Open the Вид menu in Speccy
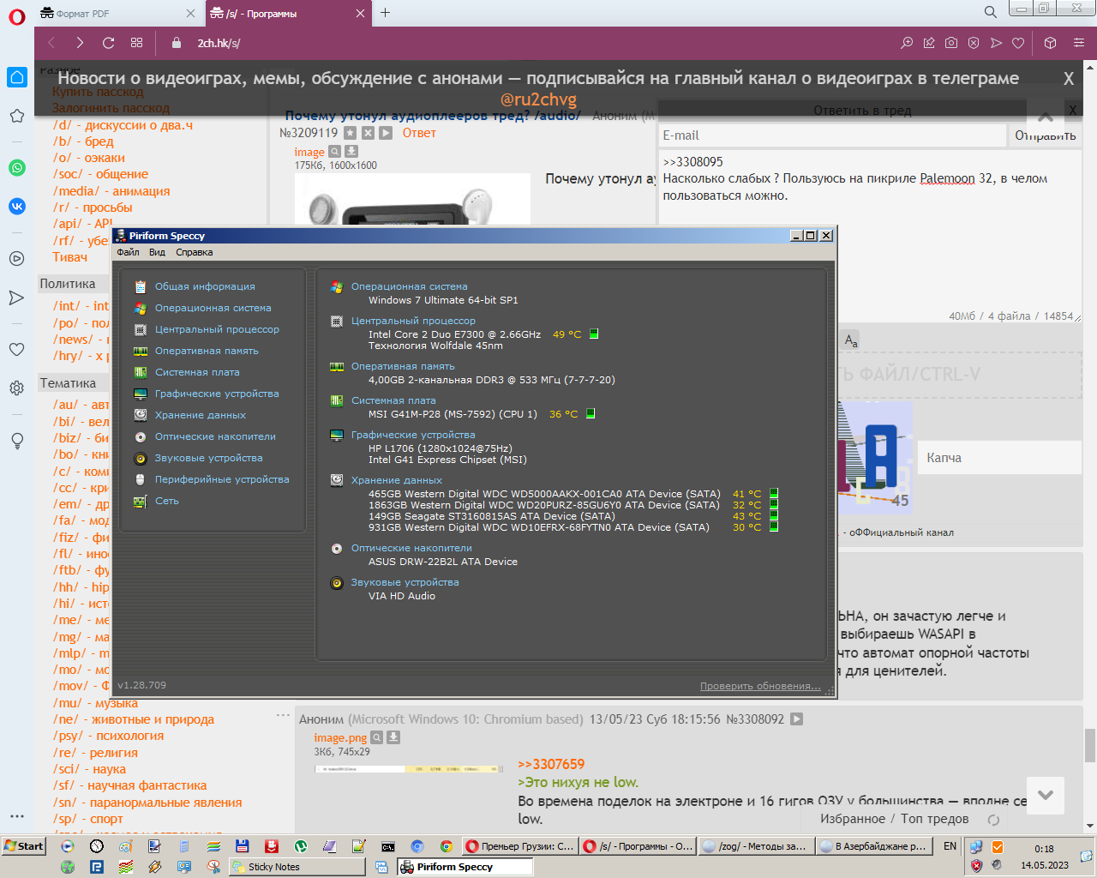This screenshot has height=878, width=1097. tap(157, 252)
